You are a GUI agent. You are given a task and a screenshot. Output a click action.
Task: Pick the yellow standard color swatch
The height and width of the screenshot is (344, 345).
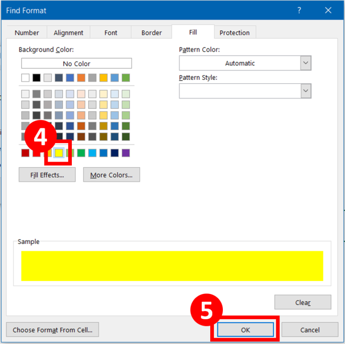coord(59,153)
